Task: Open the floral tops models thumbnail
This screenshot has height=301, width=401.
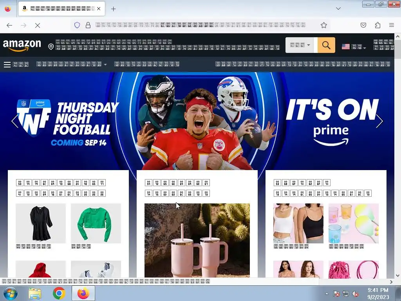Action: [x=298, y=269]
